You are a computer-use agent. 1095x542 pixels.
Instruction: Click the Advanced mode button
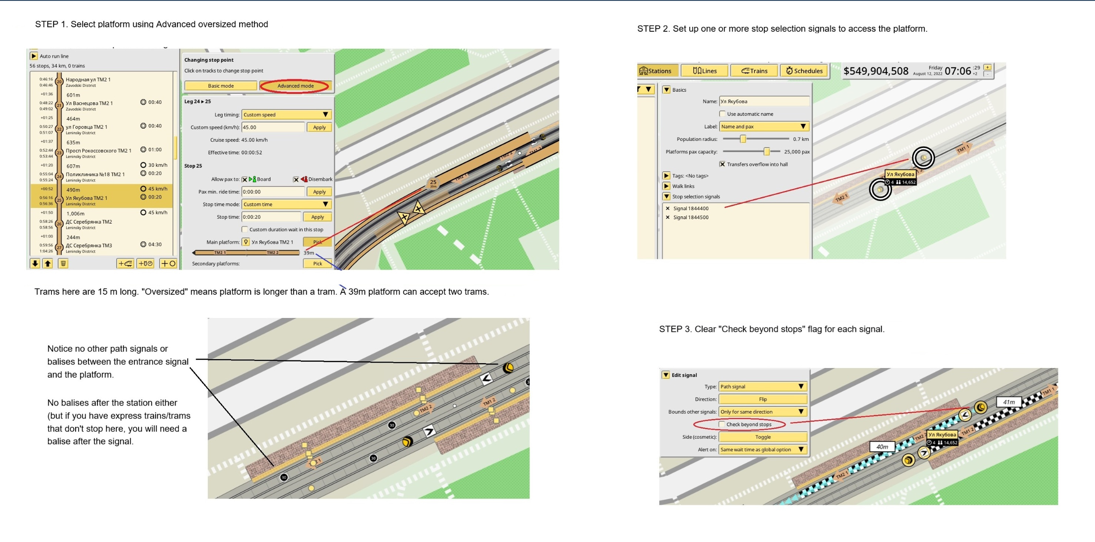pos(295,86)
